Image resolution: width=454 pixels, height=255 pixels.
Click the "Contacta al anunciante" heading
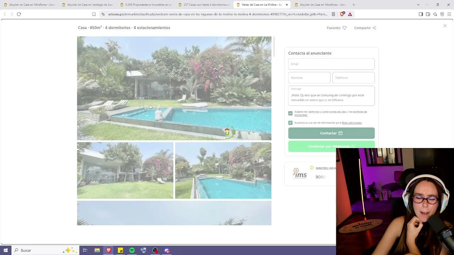coord(310,53)
